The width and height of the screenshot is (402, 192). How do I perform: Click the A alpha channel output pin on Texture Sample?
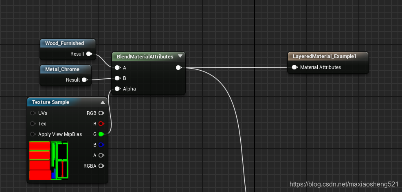pyautogui.click(x=101, y=155)
